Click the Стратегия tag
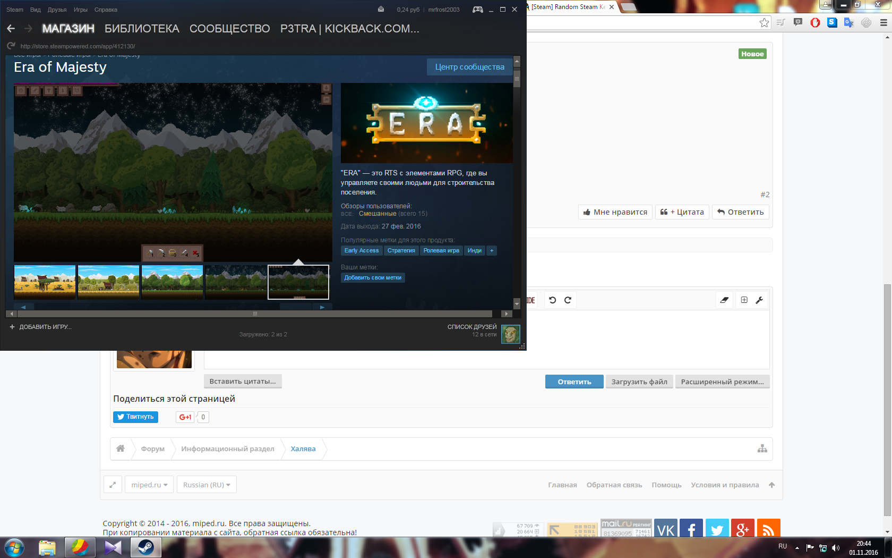The height and width of the screenshot is (558, 892). 401,251
